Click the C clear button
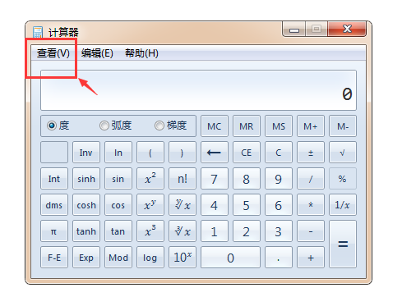The height and width of the screenshot is (306, 402). [279, 153]
